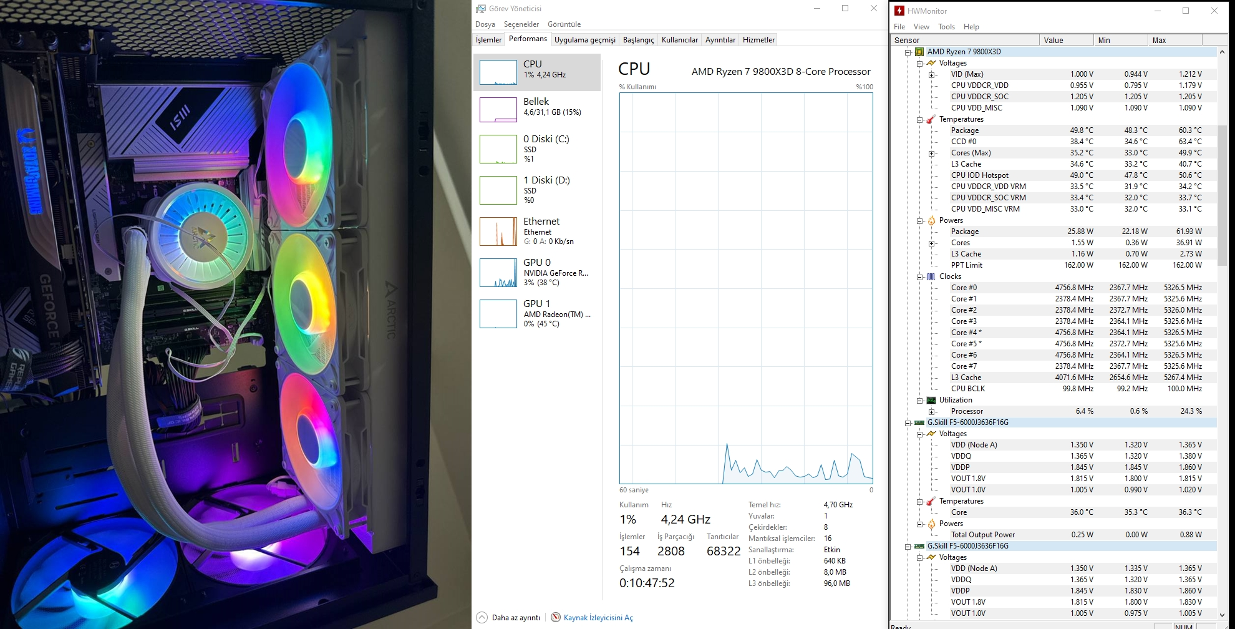Open the Görünümle menu
This screenshot has width=1235, height=629.
click(x=564, y=24)
